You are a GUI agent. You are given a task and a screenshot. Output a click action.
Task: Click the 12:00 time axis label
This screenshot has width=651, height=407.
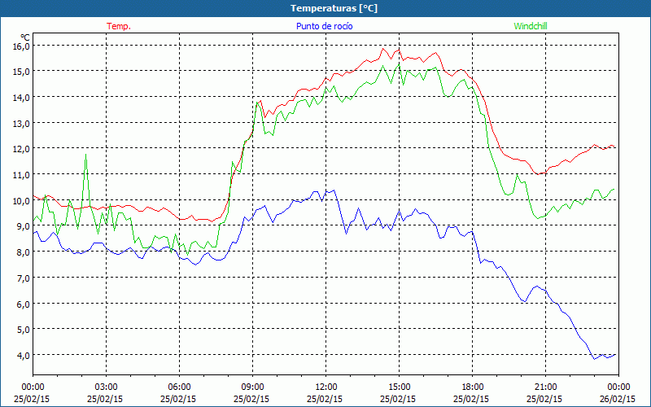pos(326,387)
